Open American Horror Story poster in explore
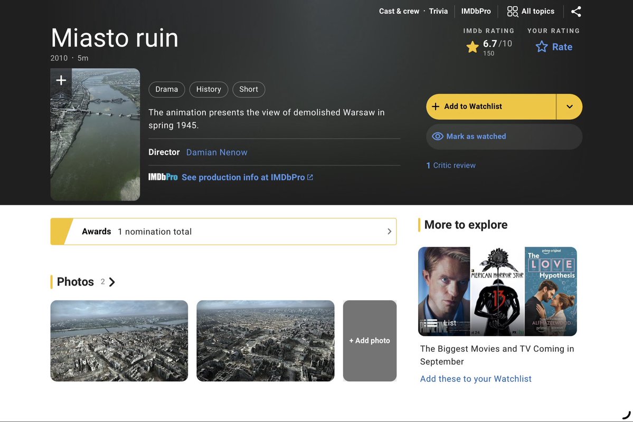This screenshot has width=633, height=422. click(497, 291)
